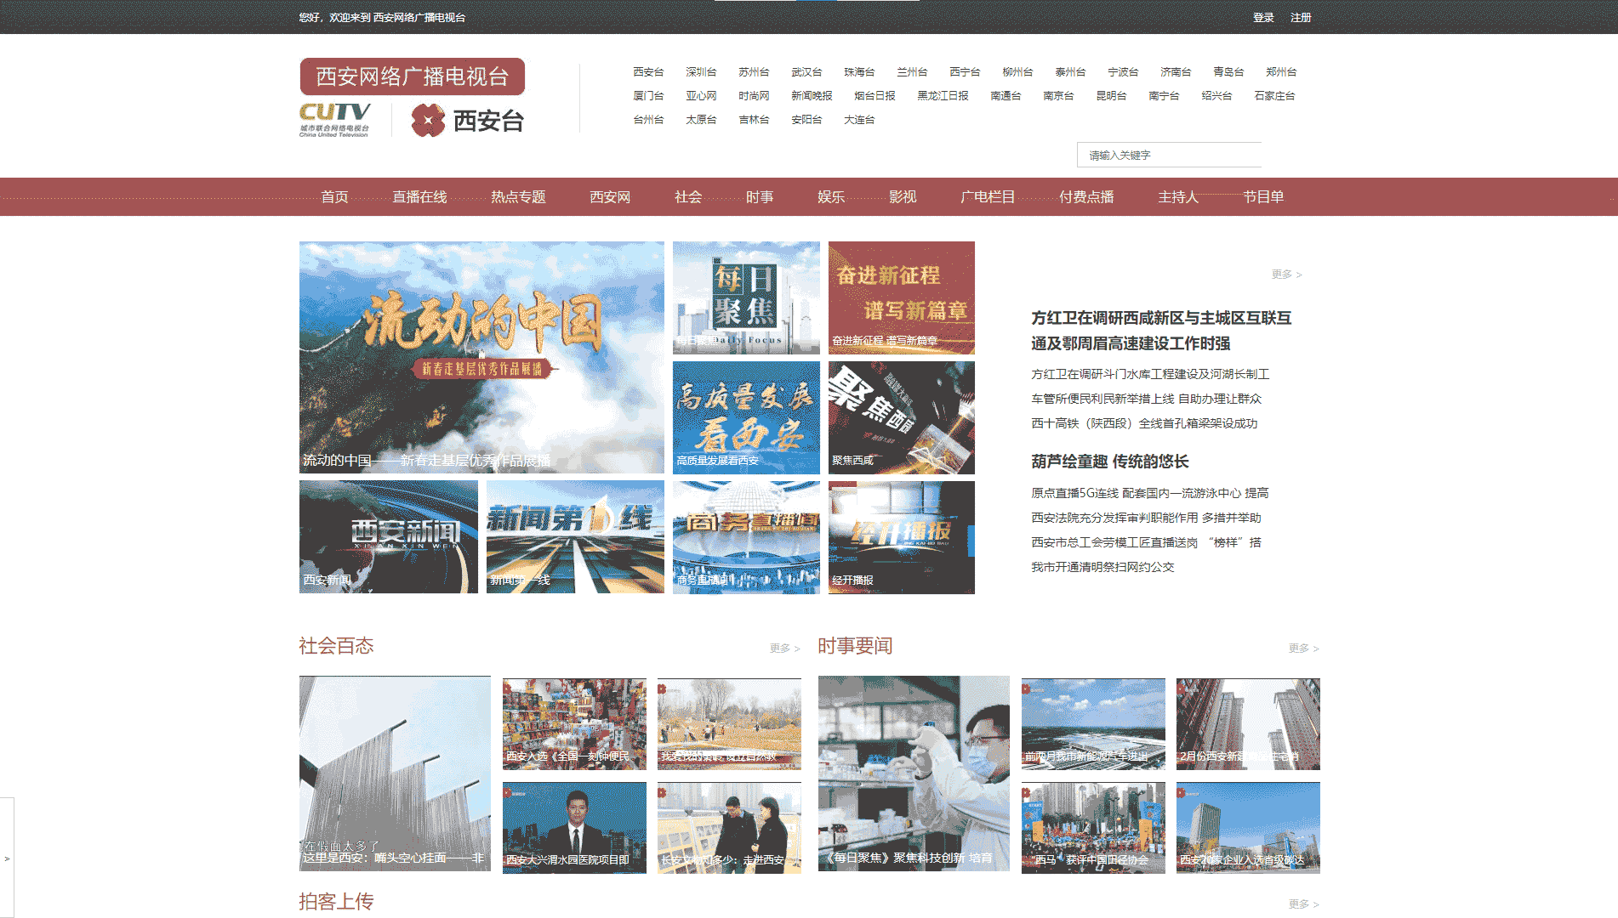Select 黑龙江日报 link
The width and height of the screenshot is (1618, 918).
[943, 96]
